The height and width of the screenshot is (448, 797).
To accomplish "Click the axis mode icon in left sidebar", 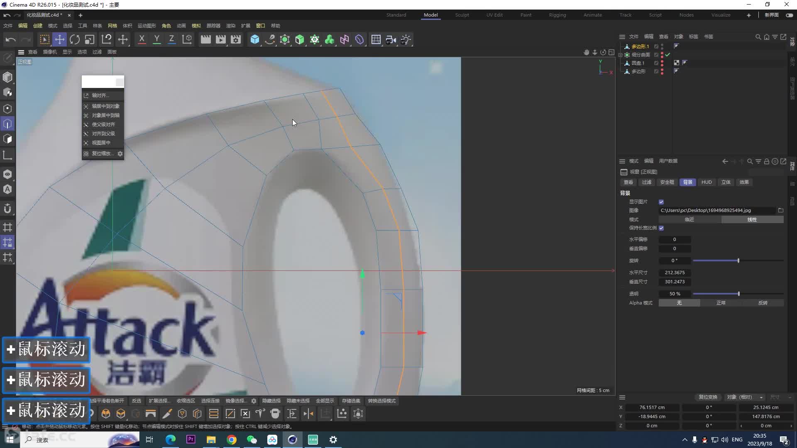I will point(7,156).
